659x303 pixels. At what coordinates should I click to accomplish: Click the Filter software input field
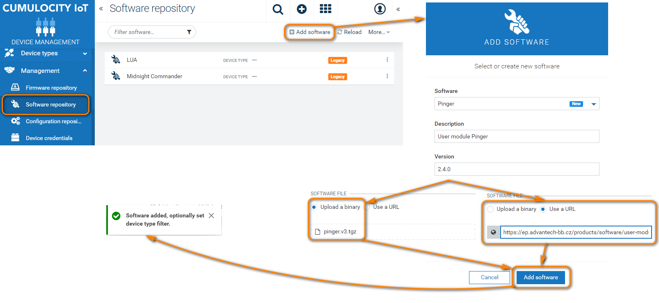coord(152,32)
